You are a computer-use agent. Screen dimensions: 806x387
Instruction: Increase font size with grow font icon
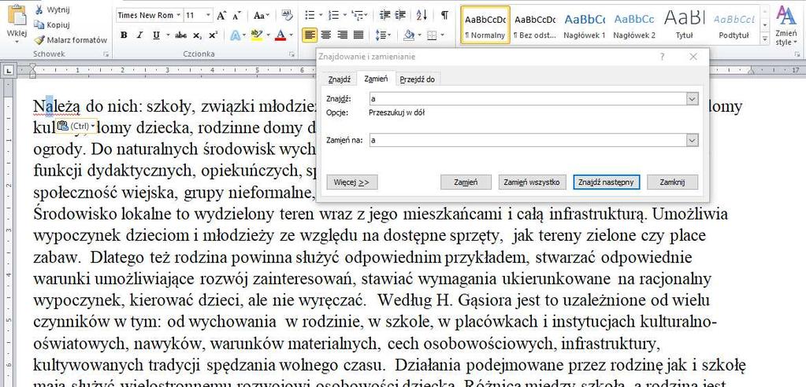tap(221, 16)
